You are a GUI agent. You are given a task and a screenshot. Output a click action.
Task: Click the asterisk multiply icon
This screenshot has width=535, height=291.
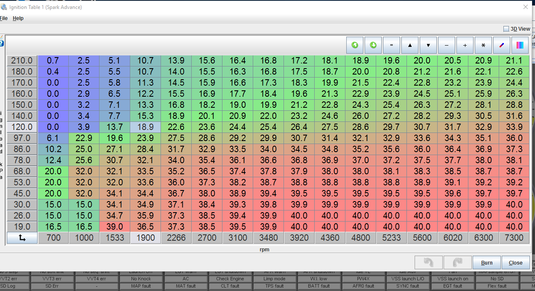pos(483,45)
